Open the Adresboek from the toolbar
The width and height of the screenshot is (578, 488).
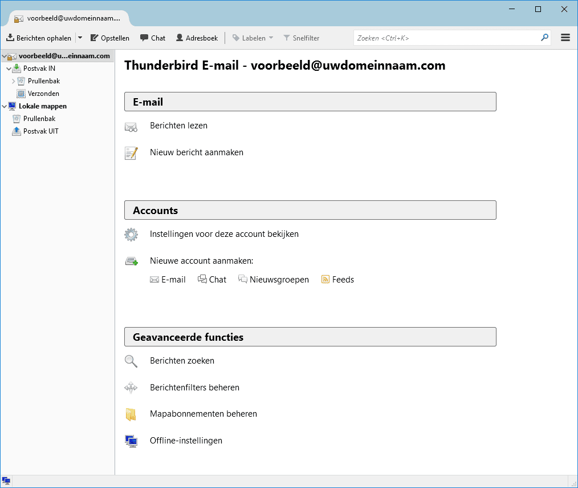(x=197, y=38)
